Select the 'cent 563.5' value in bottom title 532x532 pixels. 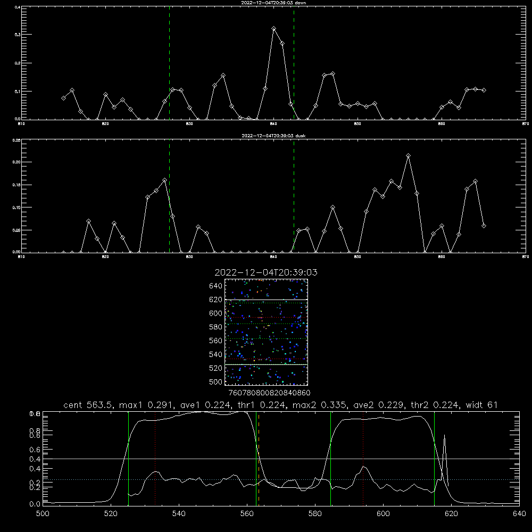[88, 405]
